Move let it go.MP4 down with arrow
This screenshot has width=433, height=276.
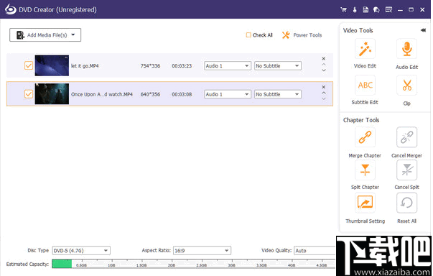pos(324,70)
